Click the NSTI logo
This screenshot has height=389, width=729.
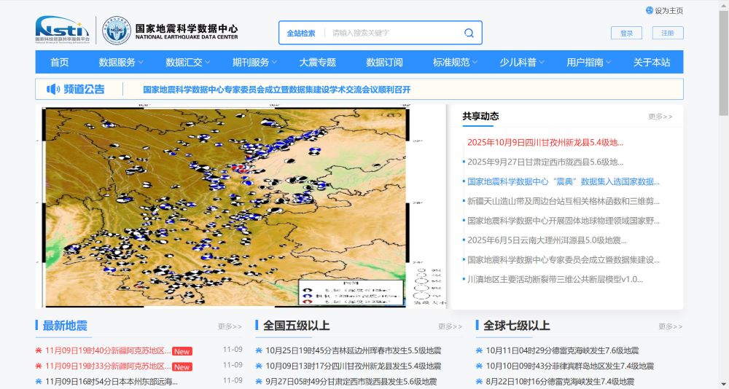[61, 30]
